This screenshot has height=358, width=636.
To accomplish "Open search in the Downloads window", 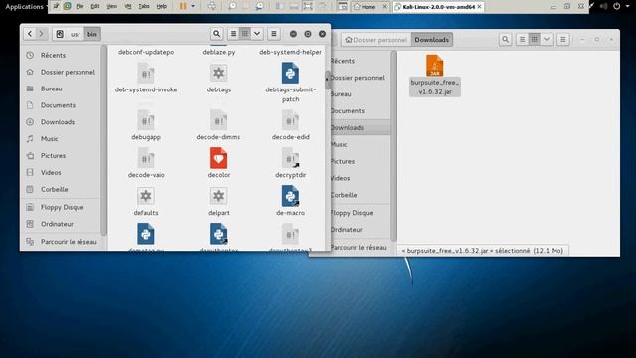I will click(505, 40).
